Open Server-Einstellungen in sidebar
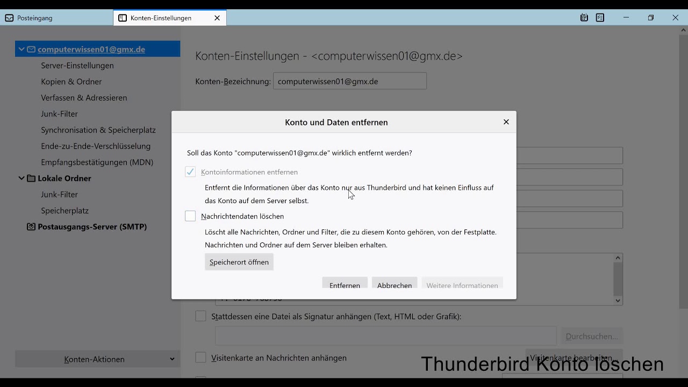The width and height of the screenshot is (688, 387). 77,66
